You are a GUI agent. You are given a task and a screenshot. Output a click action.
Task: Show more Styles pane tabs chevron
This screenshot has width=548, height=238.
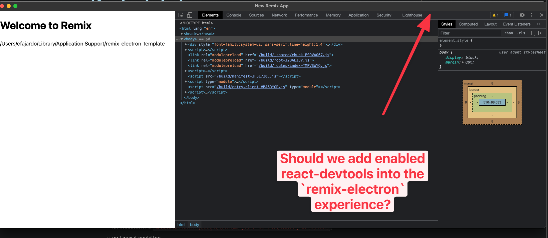pos(538,24)
